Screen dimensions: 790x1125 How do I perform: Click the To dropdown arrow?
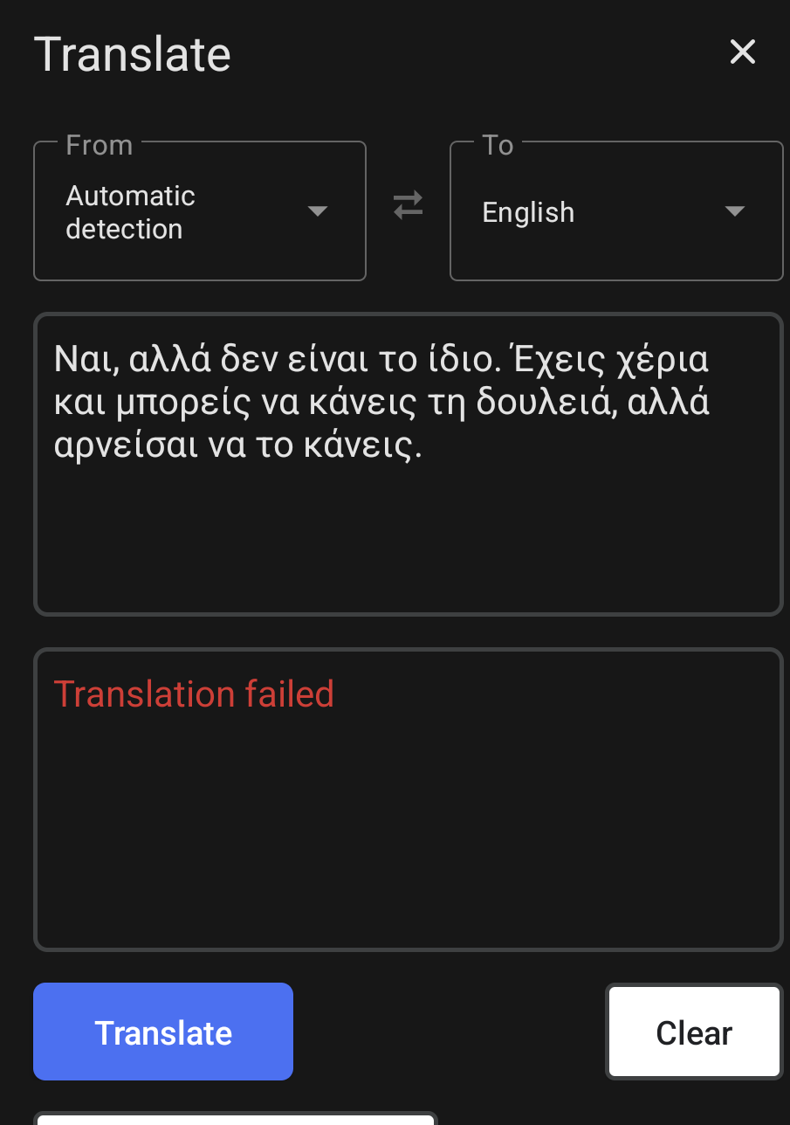(x=735, y=211)
